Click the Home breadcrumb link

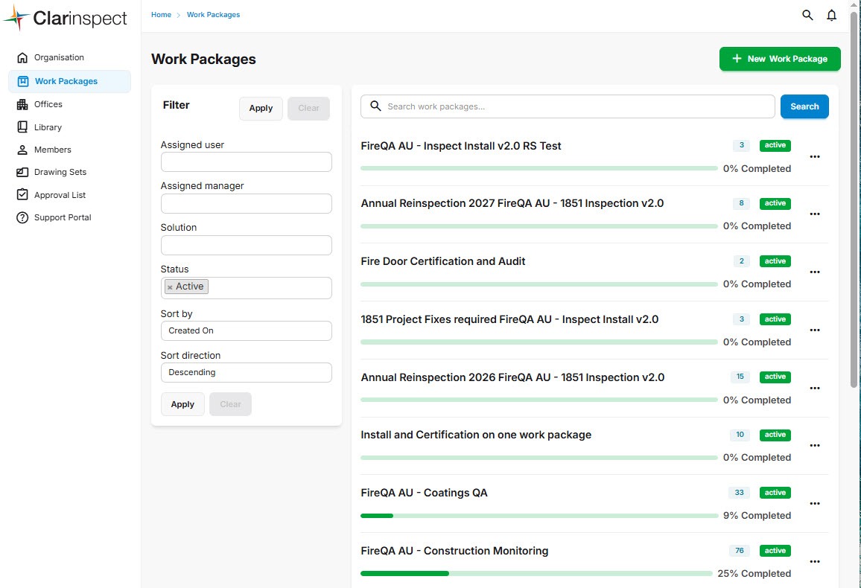(161, 15)
